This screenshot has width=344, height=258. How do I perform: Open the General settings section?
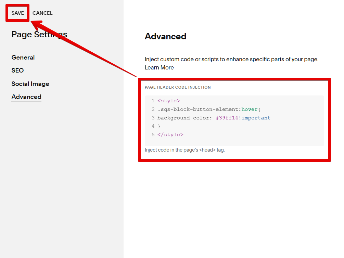click(23, 57)
